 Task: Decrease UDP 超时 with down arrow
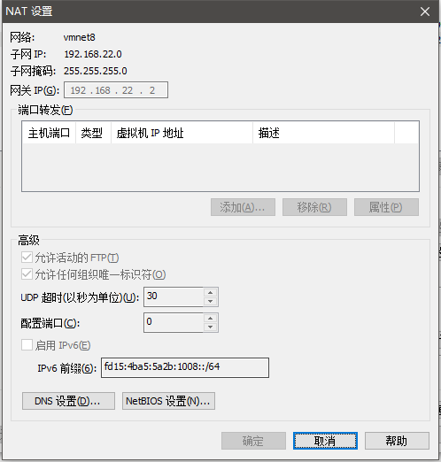211,301
